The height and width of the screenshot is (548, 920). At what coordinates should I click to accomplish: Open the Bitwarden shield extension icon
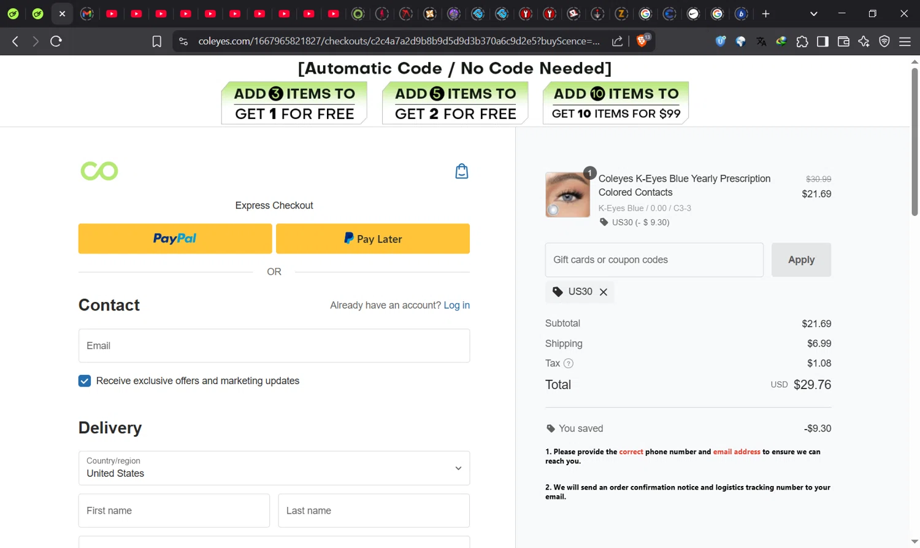[x=721, y=41]
